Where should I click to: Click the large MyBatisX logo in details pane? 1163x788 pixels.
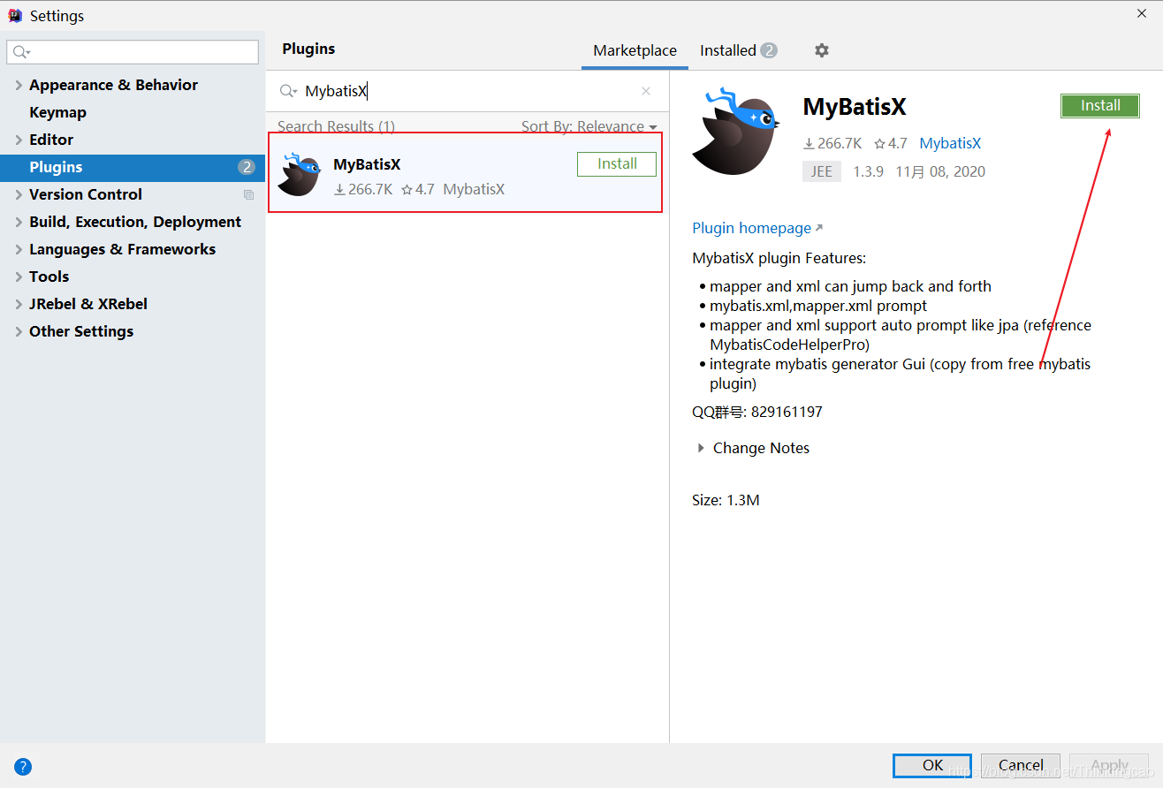click(735, 131)
